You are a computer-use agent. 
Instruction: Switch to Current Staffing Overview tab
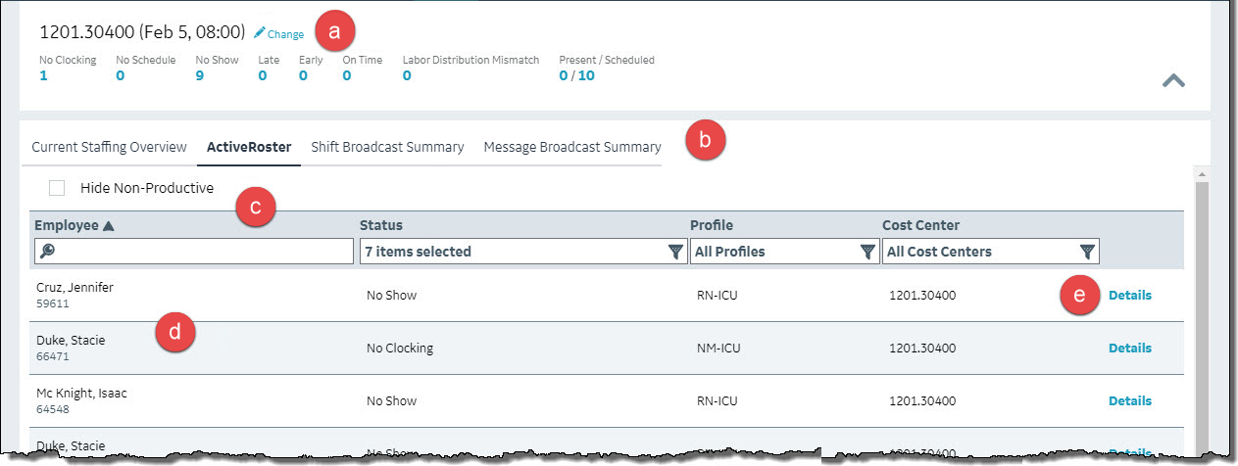pos(109,148)
